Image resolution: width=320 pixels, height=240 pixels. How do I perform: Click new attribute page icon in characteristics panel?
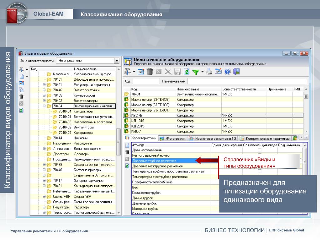127,146
